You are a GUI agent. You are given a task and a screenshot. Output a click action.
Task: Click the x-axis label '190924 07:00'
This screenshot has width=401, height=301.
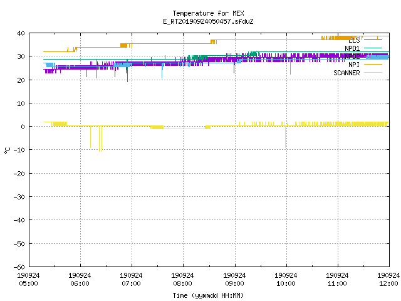[131, 280]
